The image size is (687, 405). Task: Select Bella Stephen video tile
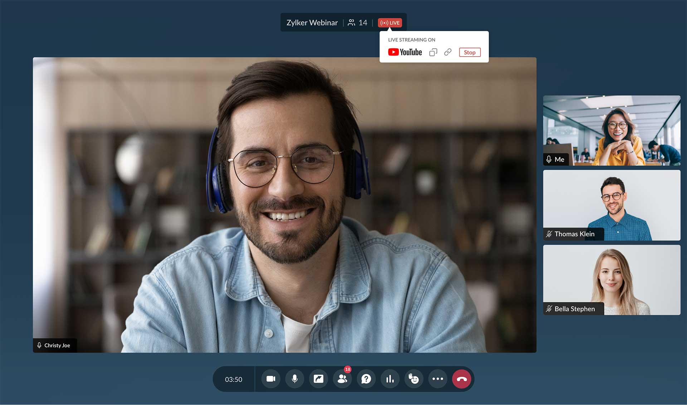click(x=612, y=280)
